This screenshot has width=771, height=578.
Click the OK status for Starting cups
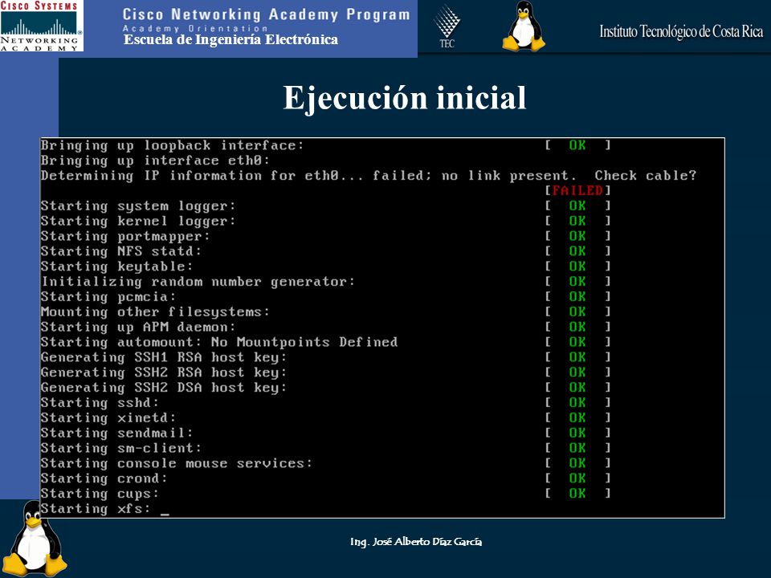tap(577, 493)
